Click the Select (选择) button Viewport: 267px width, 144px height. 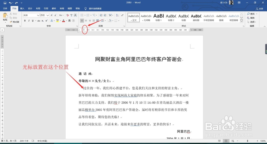tap(252, 22)
